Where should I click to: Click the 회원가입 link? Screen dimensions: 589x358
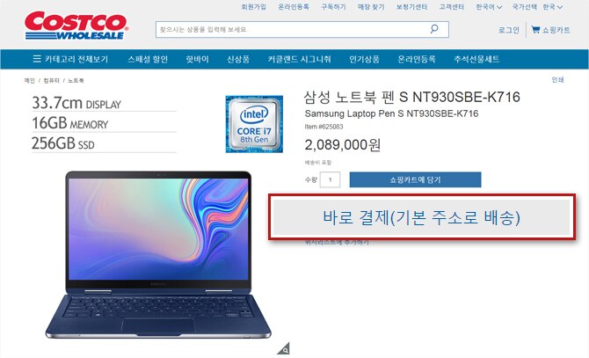(253, 7)
